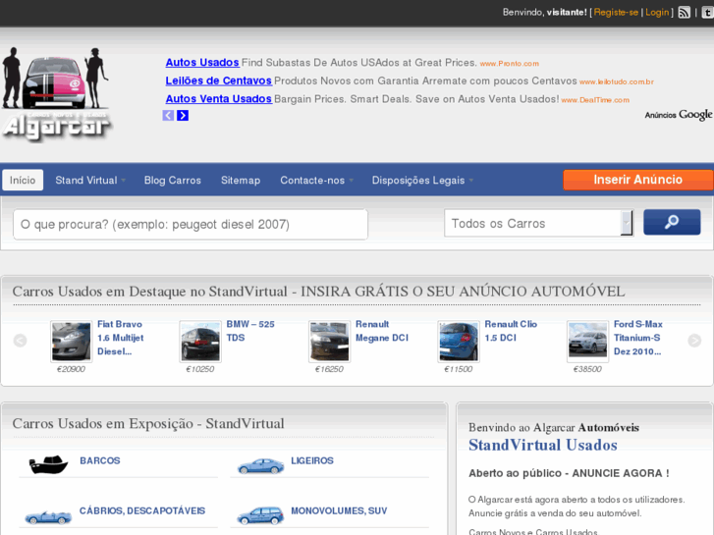Viewport: 714px width, 535px height.
Task: Open the LIGEIROS category link
Action: coord(312,460)
